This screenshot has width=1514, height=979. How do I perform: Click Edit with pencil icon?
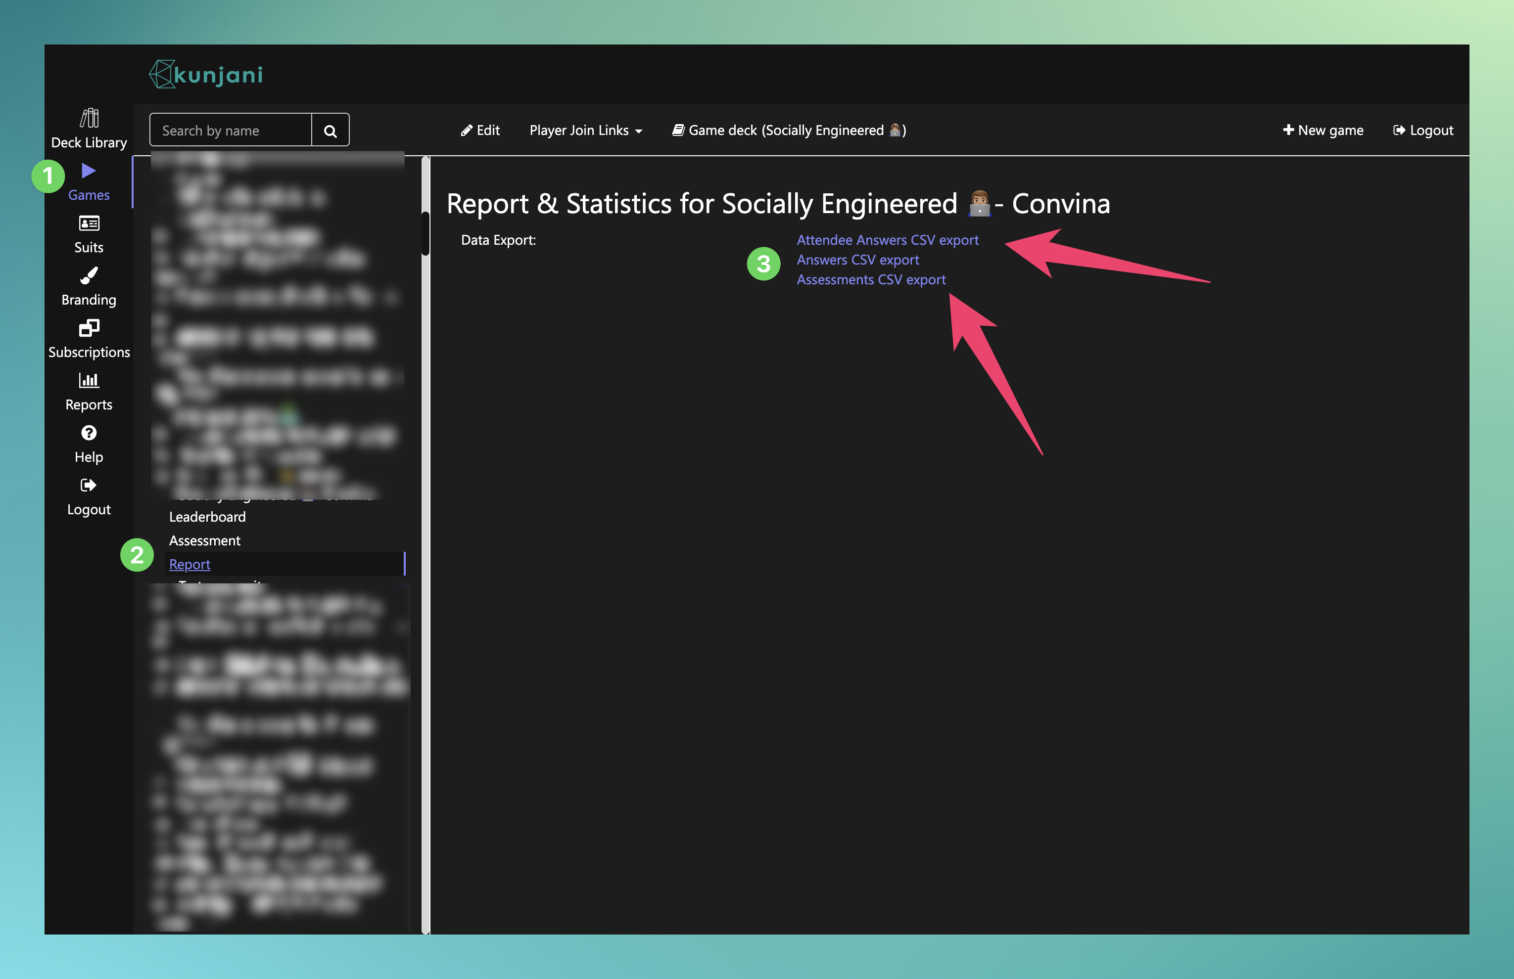[480, 131]
